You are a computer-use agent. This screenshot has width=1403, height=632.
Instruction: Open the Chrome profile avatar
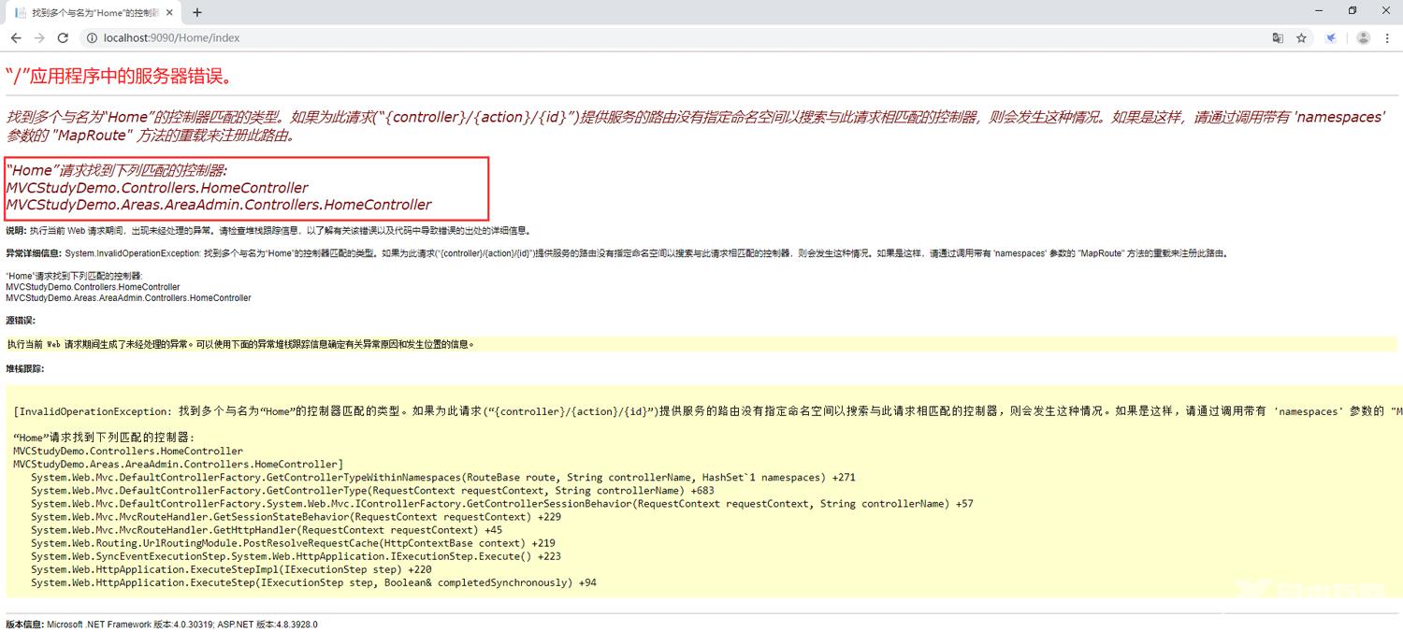[1363, 38]
